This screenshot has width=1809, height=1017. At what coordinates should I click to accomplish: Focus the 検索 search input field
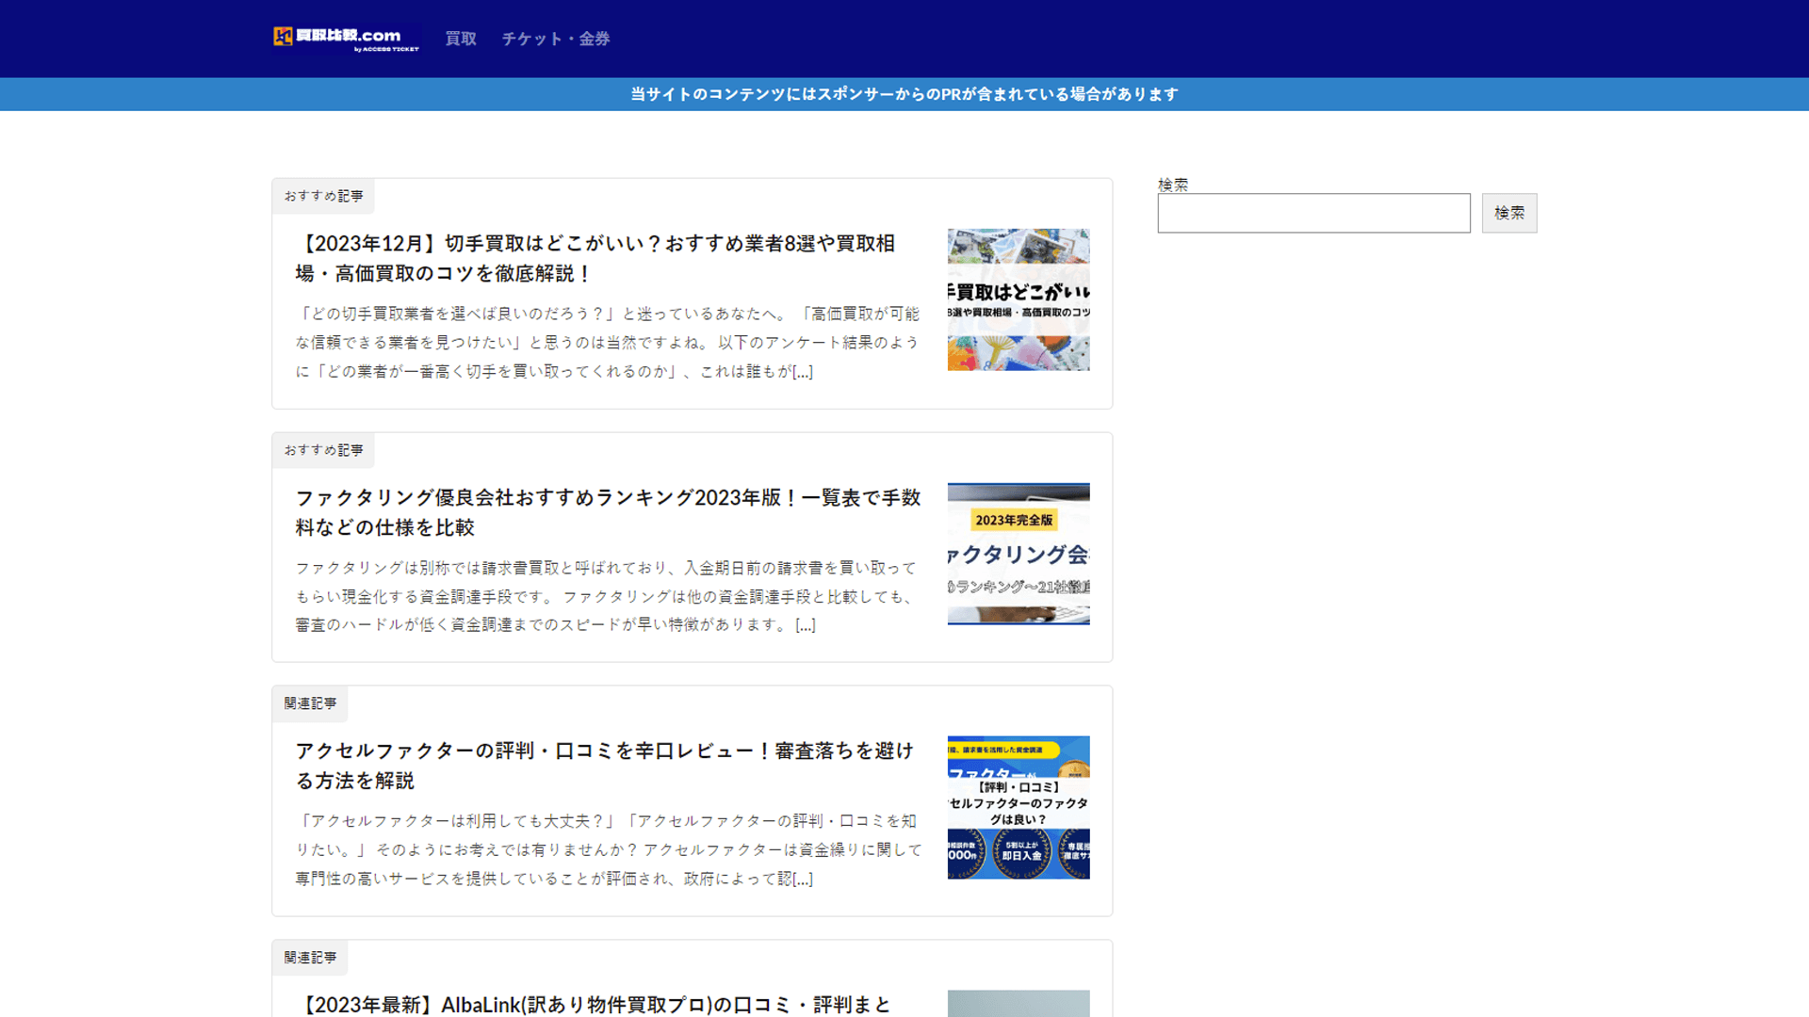[1313, 213]
